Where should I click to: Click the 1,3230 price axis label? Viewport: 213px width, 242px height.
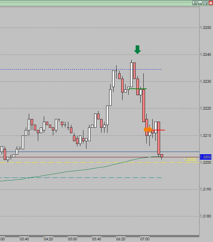tap(206, 81)
